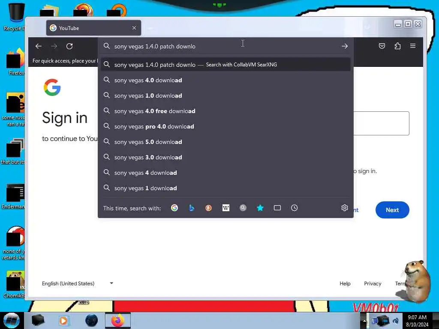Screen dimensions: 439x329
Task: Open Save to Pocket icon
Action: click(x=382, y=46)
